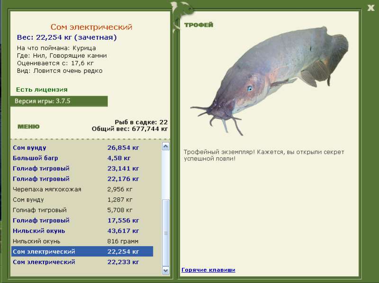Select Сом вунду 26,854 кг row
Image resolution: width=379 pixels, height=283 pixels.
pos(82,148)
